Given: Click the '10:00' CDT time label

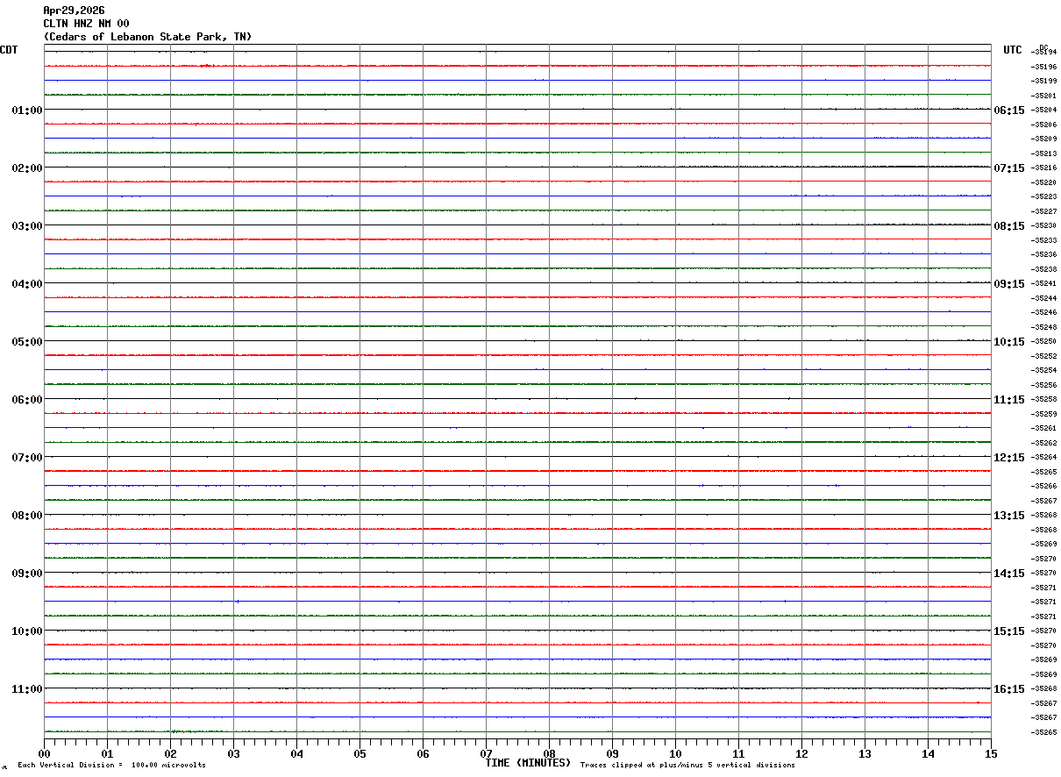Looking at the screenshot, I should point(27,631).
